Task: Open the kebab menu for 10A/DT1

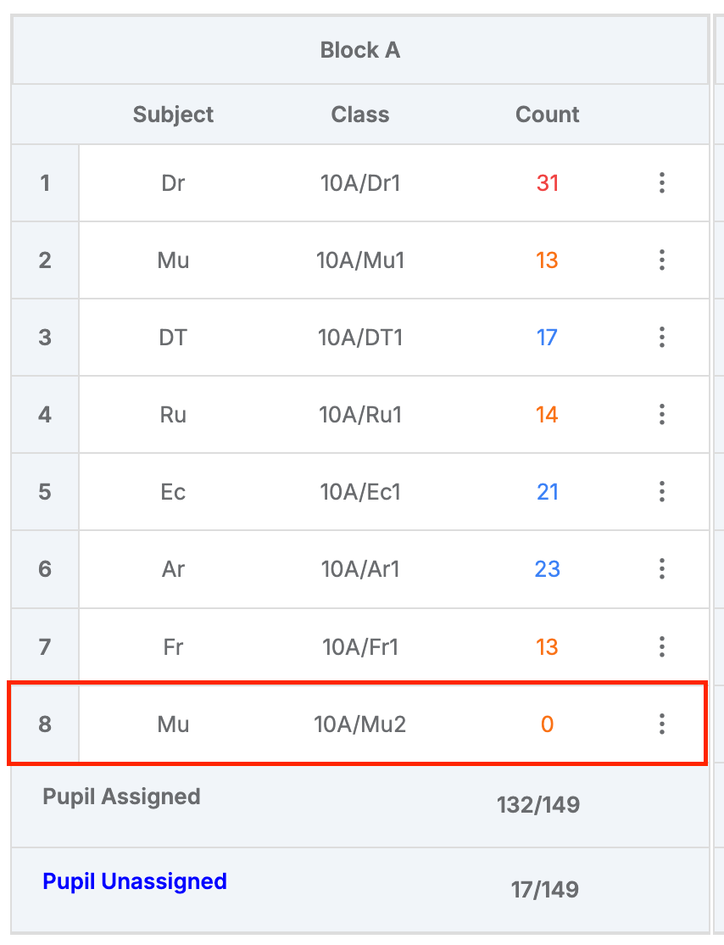Action: [x=662, y=338]
